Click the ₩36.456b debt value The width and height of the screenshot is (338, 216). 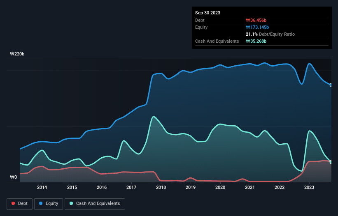coord(256,20)
